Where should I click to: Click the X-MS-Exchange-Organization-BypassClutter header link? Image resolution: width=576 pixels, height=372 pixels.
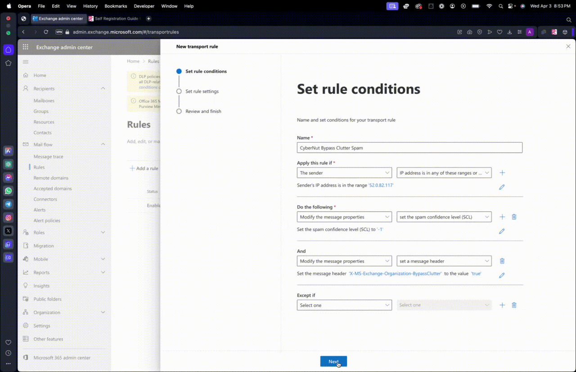point(395,273)
